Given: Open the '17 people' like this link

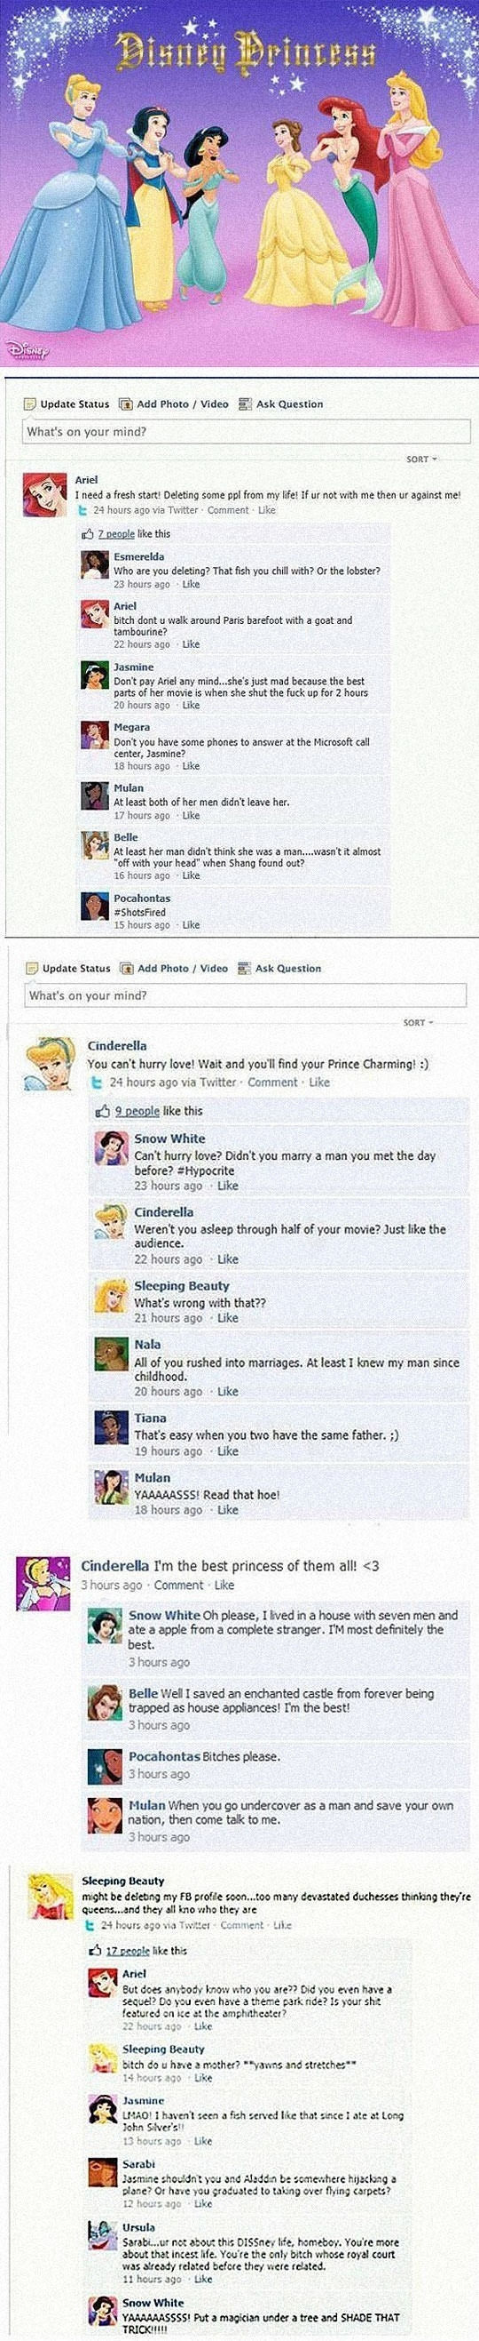Looking at the screenshot, I should coord(128,1951).
